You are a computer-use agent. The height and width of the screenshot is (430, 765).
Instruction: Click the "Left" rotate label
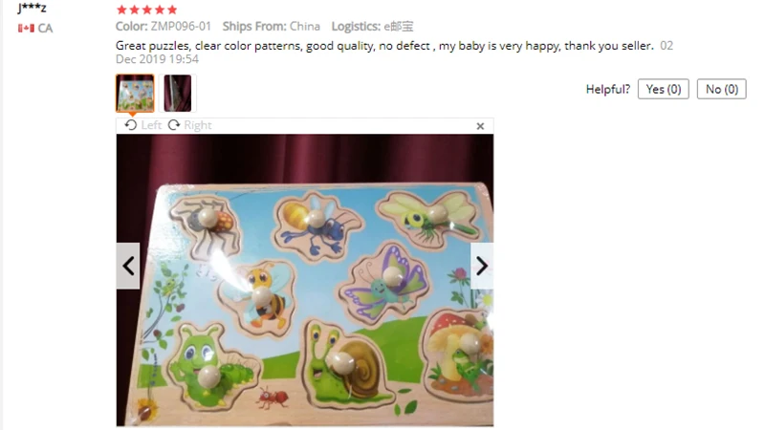point(151,125)
